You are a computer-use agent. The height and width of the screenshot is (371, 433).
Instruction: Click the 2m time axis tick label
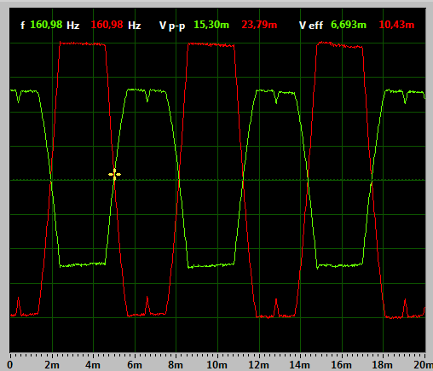pyautogui.click(x=52, y=365)
